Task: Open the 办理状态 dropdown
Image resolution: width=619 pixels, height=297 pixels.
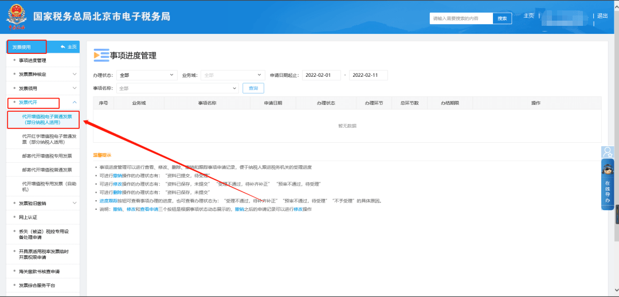Action: (x=147, y=75)
